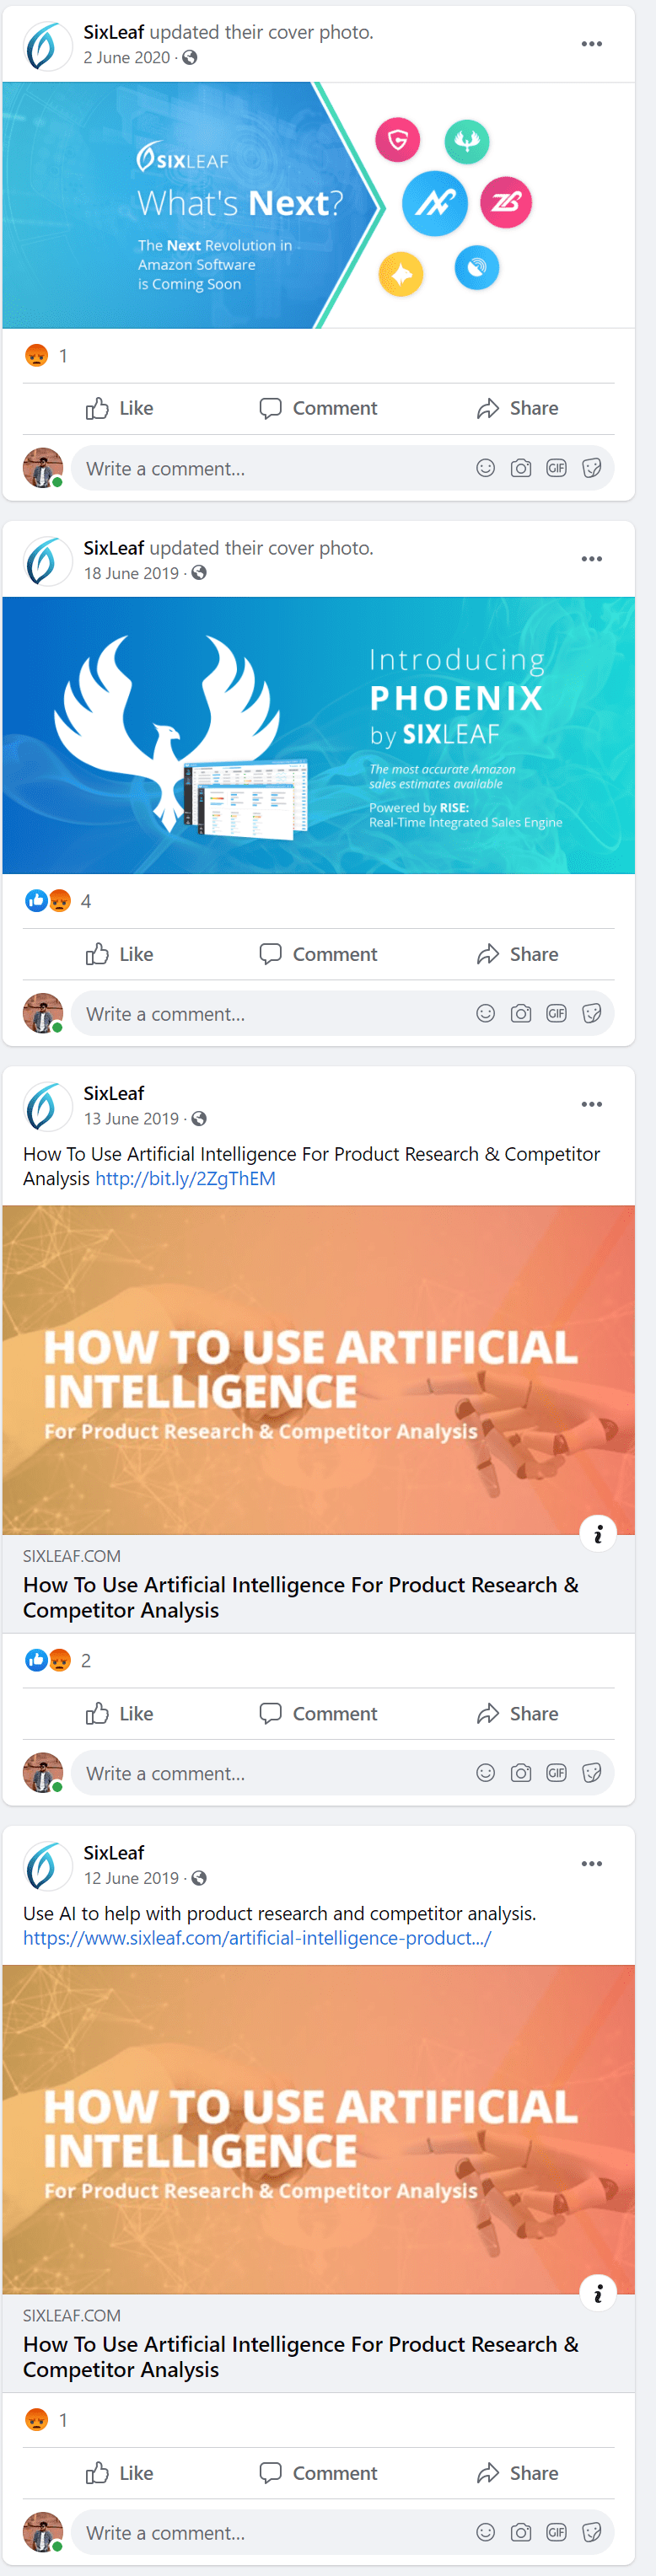
Task: Like the Phoenix cover photo post
Action: (120, 954)
